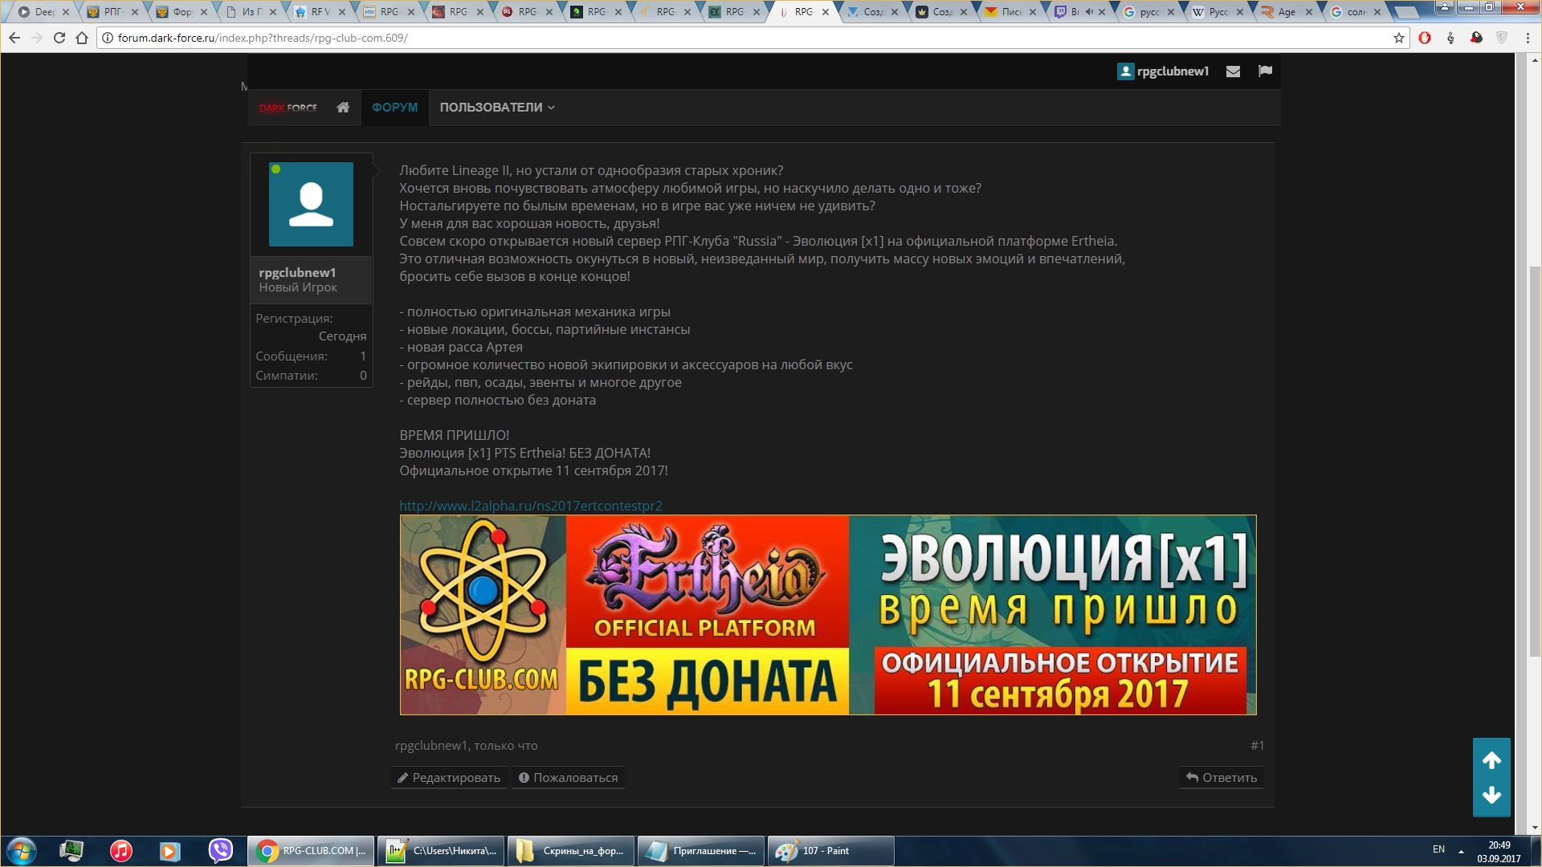Open the Dark Force logo link
1542x867 pixels.
[x=288, y=108]
